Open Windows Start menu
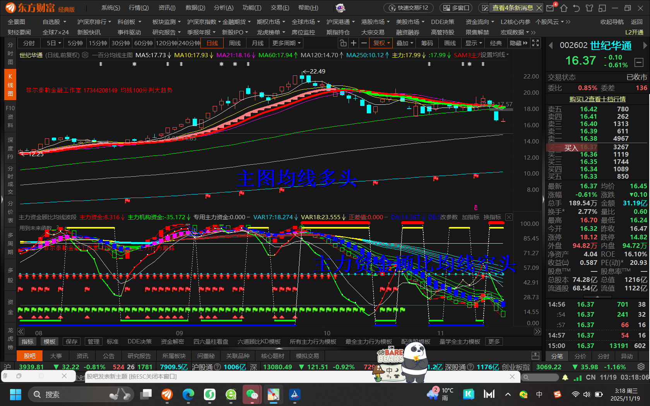 point(15,394)
